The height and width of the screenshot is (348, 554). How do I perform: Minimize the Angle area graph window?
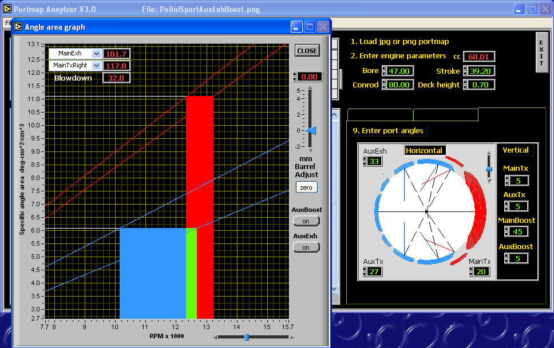pos(296,26)
